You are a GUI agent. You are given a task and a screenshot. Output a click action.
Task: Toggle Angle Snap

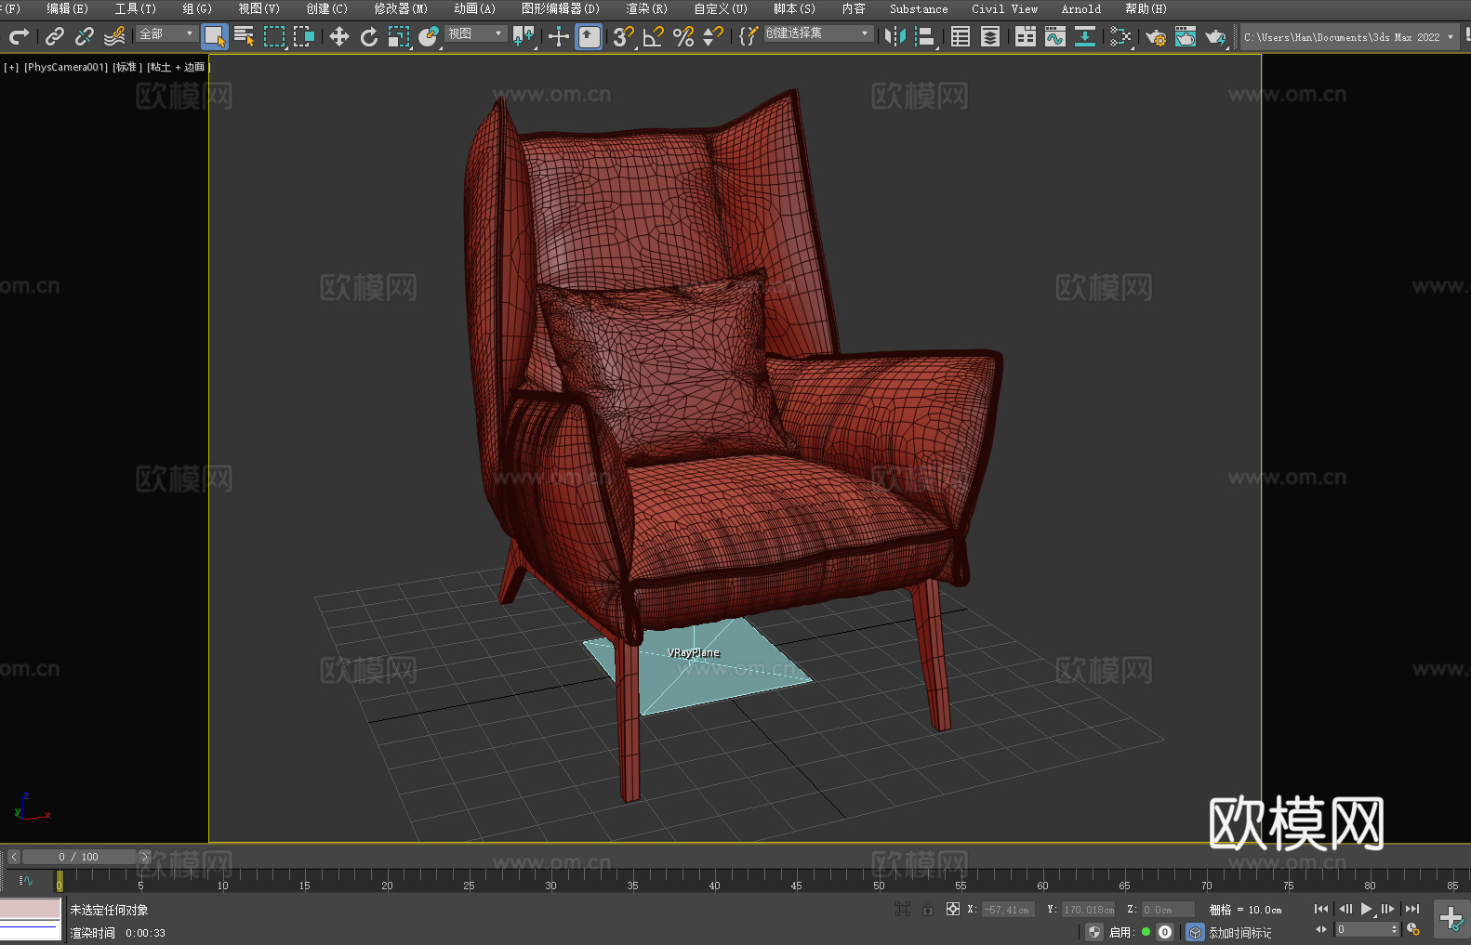(x=654, y=36)
